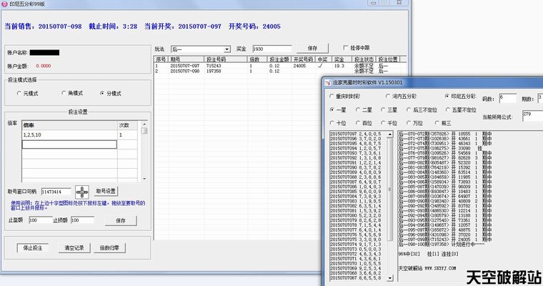Click the icon in 庄家克星 window title
This screenshot has width=543, height=286.
pos(327,83)
